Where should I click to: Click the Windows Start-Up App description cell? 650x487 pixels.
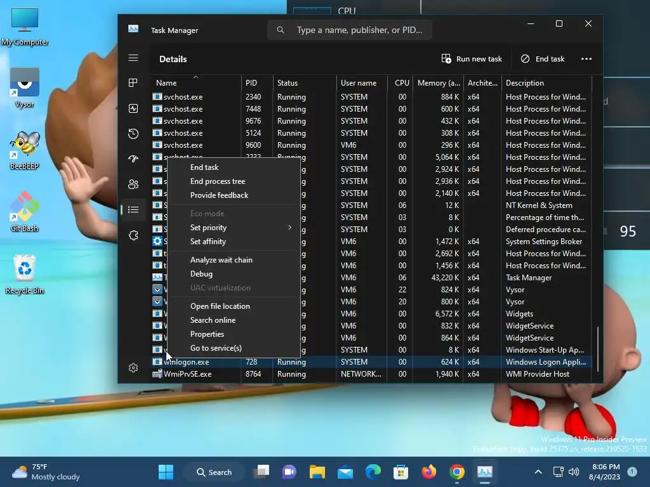[545, 350]
